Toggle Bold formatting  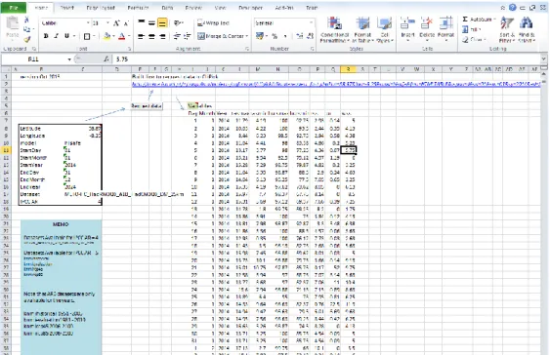tap(46, 36)
